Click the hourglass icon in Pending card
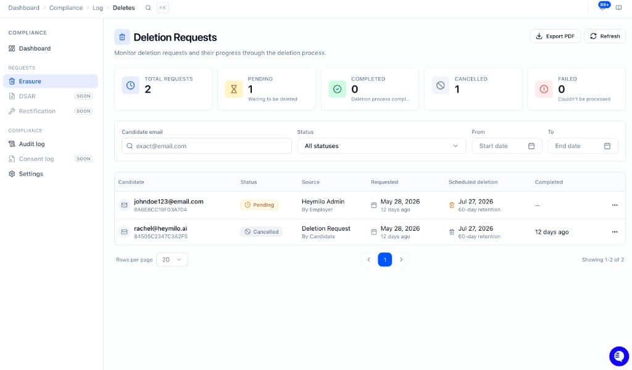The image size is (632, 370). [x=234, y=89]
